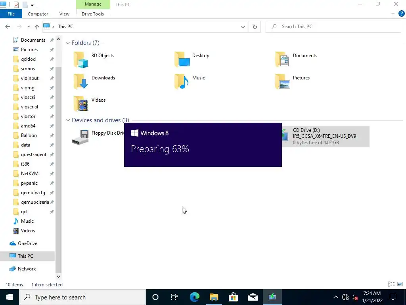Viewport: 406px width, 305px height.
Task: Click the Windows setup app taskbar icon
Action: point(272,297)
